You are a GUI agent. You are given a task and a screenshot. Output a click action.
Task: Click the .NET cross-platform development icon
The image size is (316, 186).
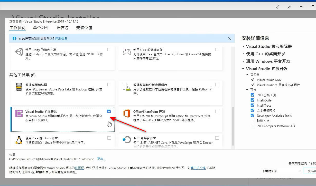pos(127,140)
